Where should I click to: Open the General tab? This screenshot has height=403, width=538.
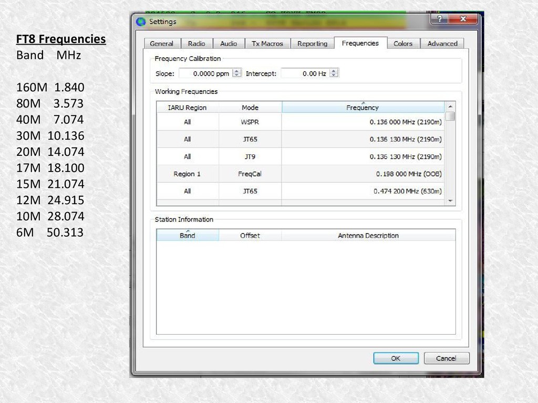161,44
